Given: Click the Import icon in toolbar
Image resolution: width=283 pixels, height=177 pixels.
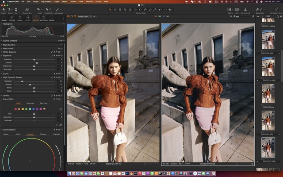Looking at the screenshot, I should [4, 9].
